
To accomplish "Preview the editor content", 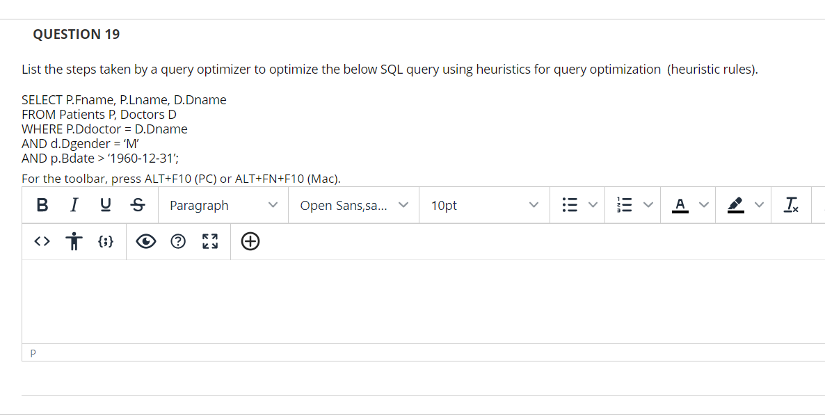I will coord(145,241).
